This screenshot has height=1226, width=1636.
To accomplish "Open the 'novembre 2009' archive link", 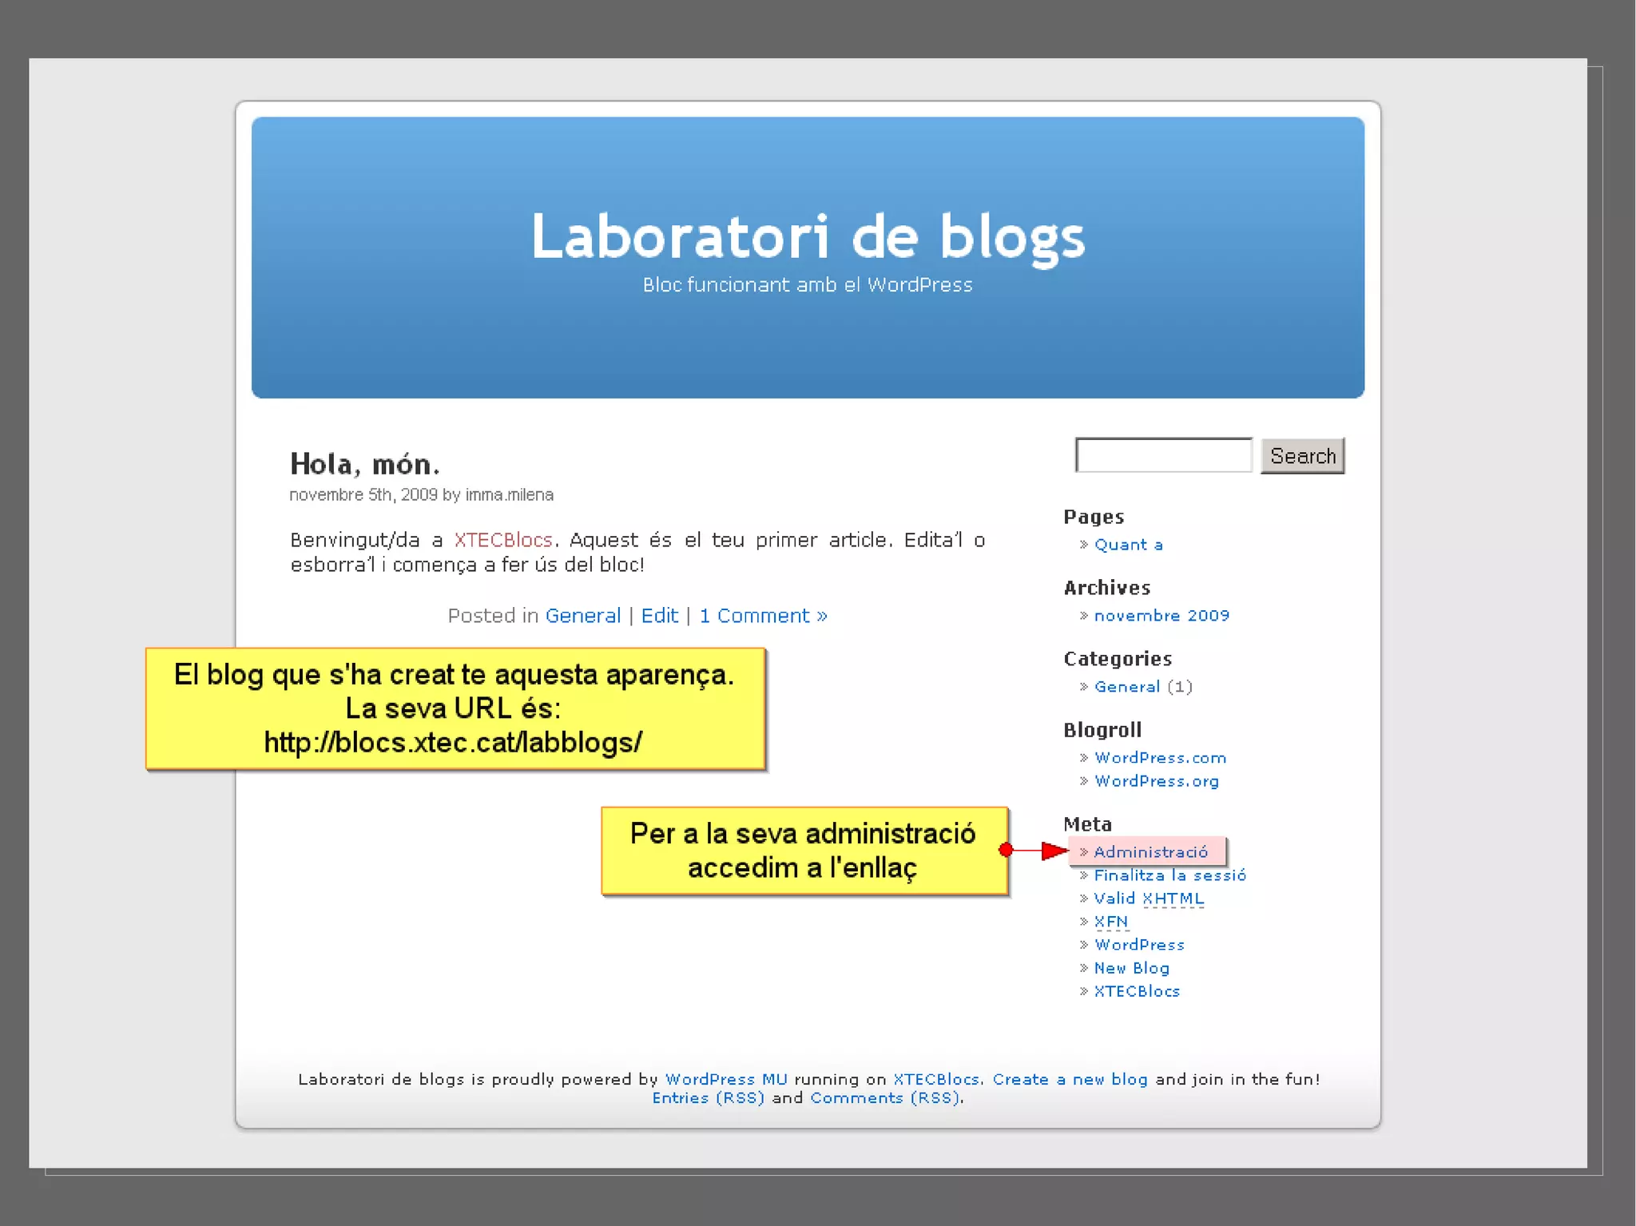I will coord(1161,616).
